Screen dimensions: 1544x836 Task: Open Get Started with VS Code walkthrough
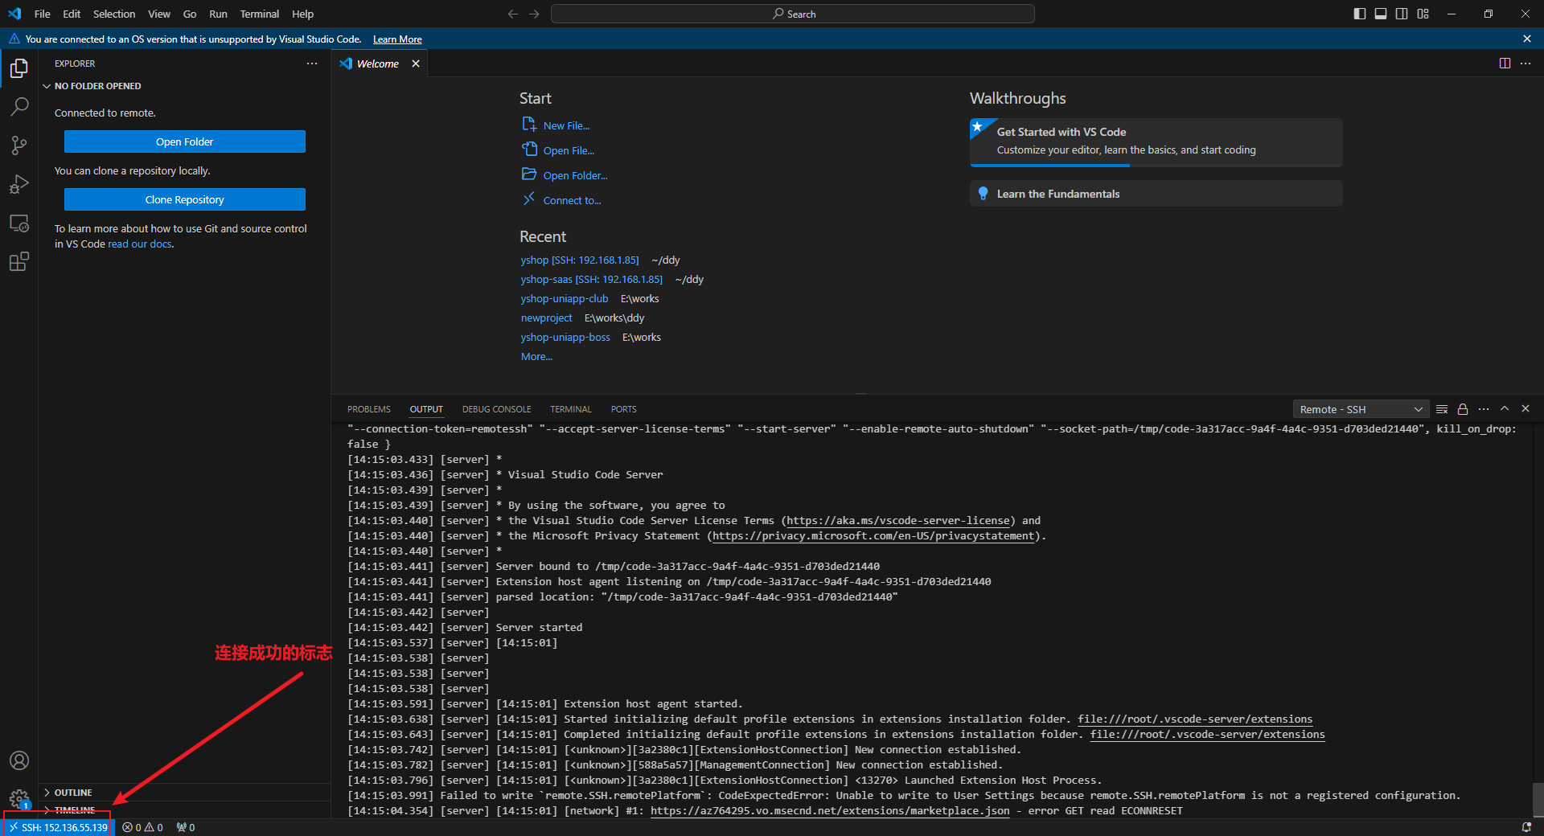pyautogui.click(x=1156, y=142)
